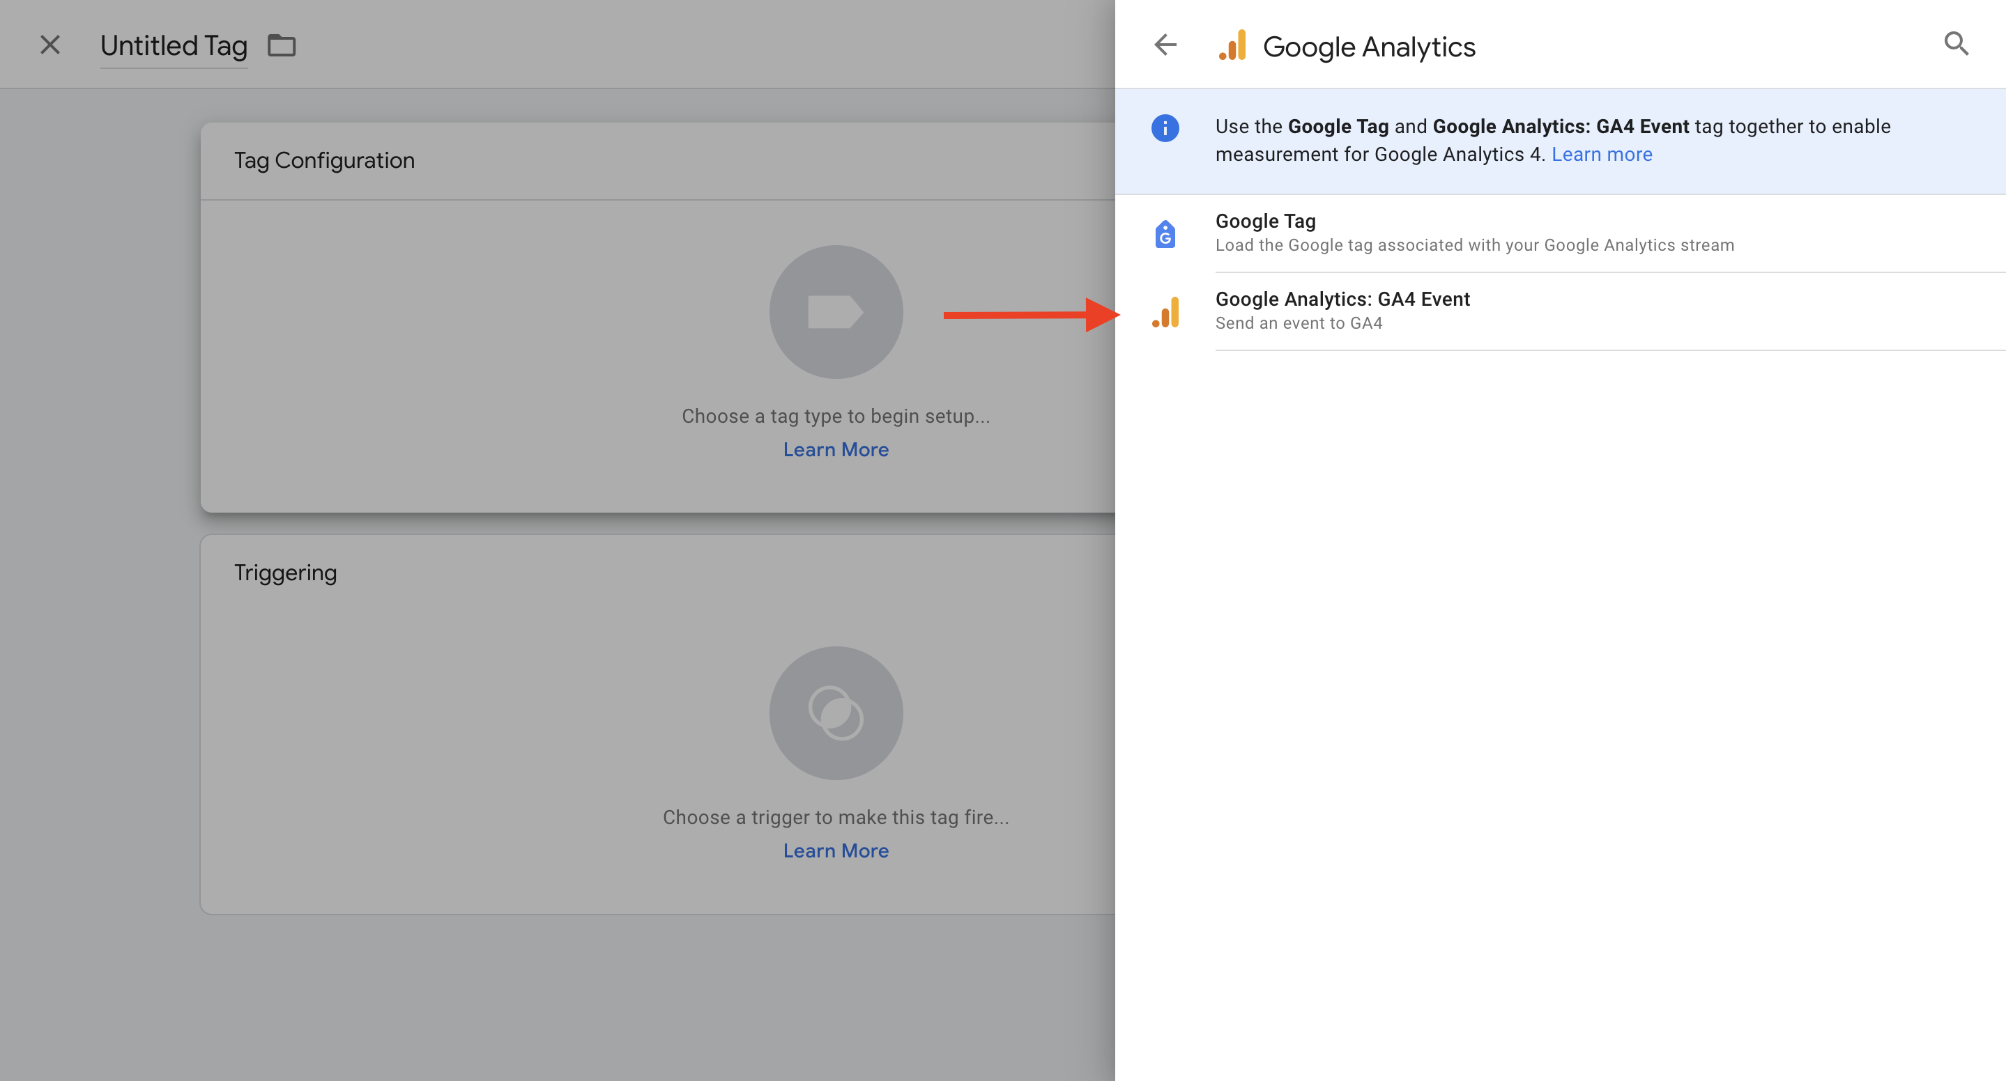Choose Google Tag from the list
Image resolution: width=2006 pixels, height=1081 pixels.
(x=1266, y=221)
